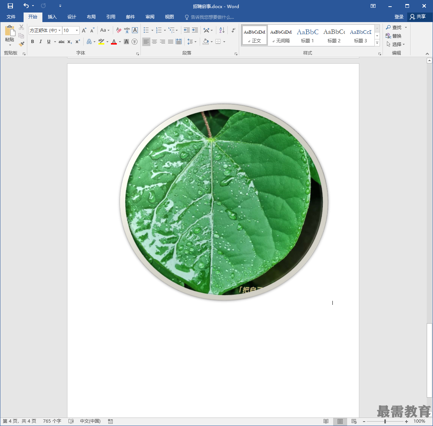
Task: Apply text highlight color
Action: (x=101, y=42)
